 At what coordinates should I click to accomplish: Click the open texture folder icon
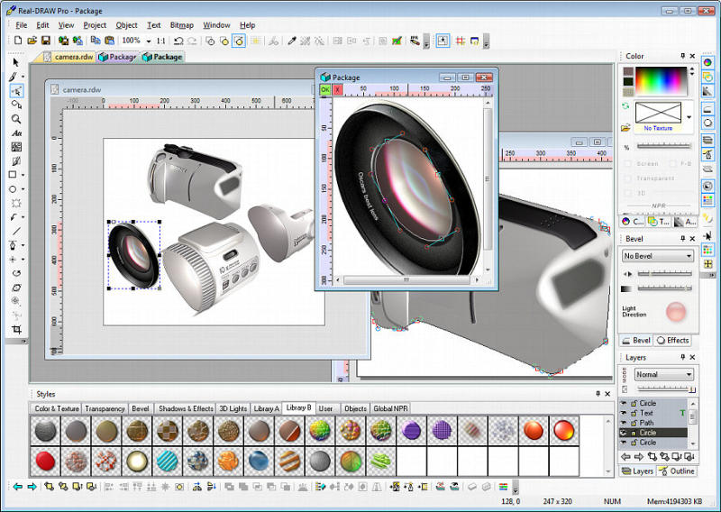tap(625, 128)
